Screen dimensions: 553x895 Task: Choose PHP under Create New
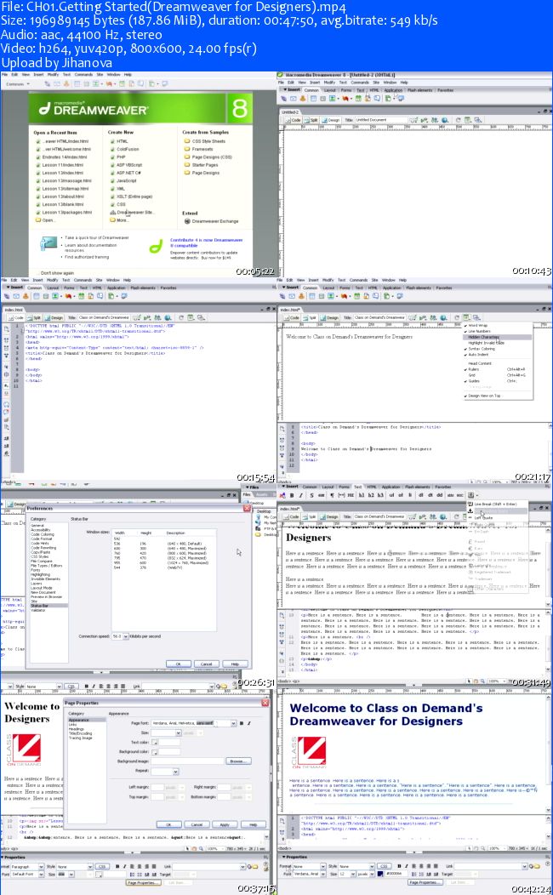pyautogui.click(x=121, y=157)
